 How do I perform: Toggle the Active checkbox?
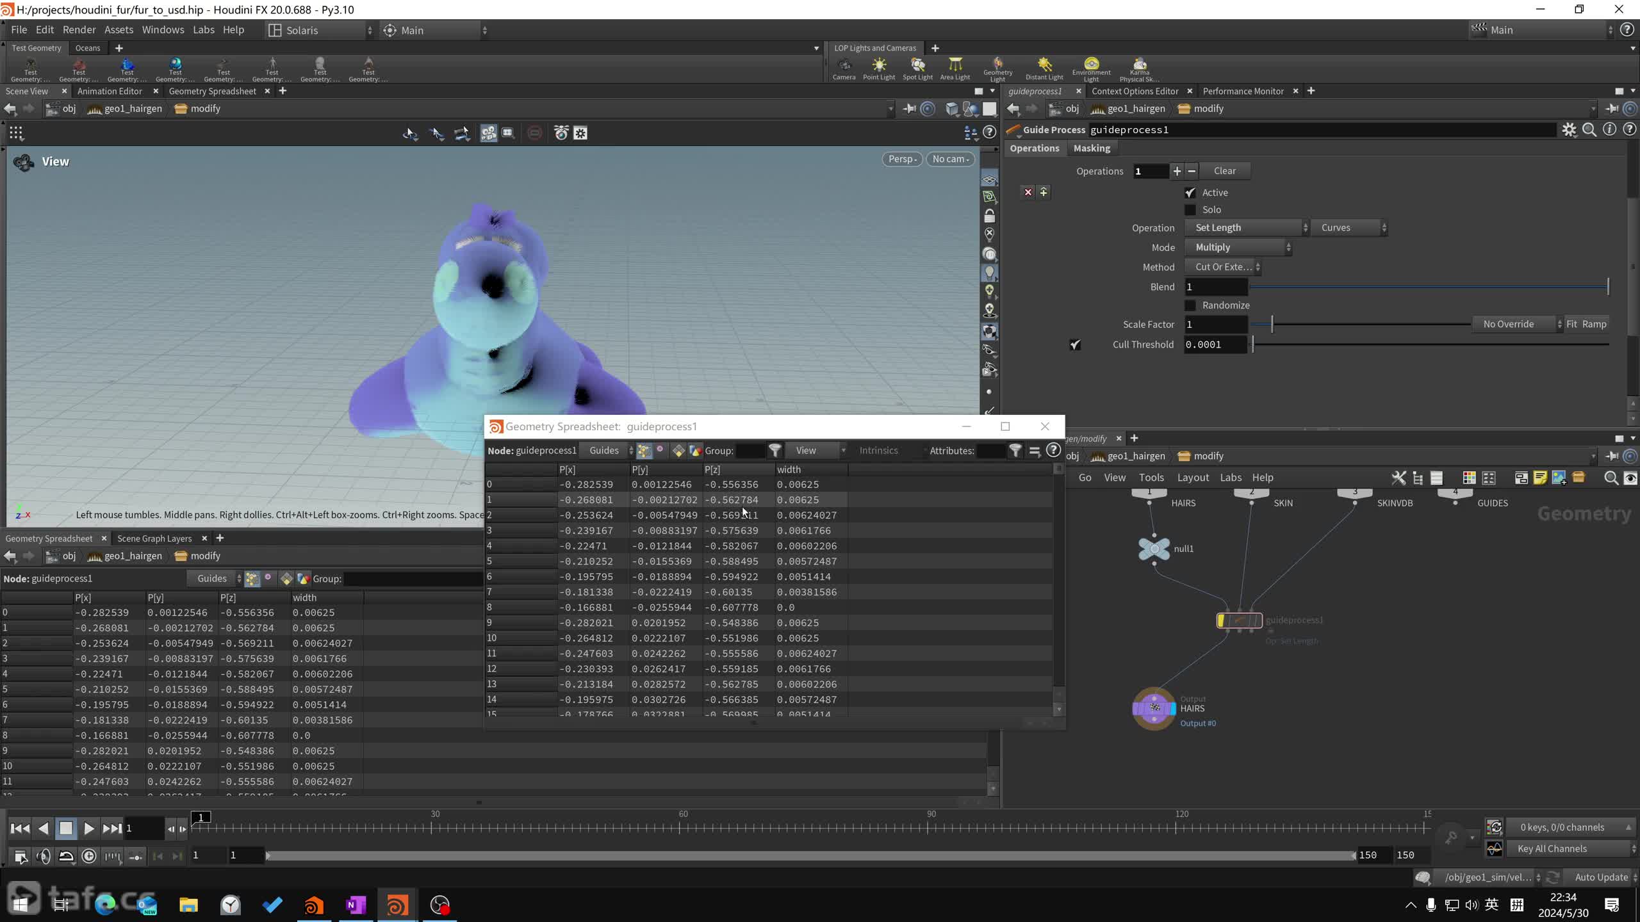[x=1190, y=193]
